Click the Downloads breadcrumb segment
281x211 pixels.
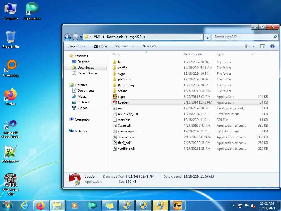[115, 37]
